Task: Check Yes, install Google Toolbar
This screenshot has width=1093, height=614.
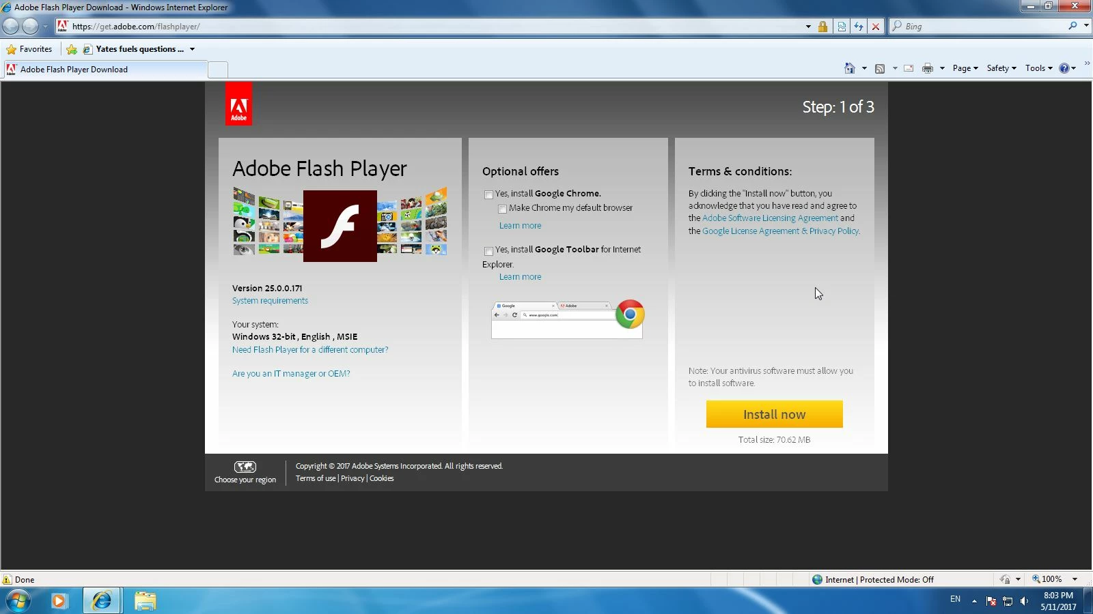Action: point(488,251)
